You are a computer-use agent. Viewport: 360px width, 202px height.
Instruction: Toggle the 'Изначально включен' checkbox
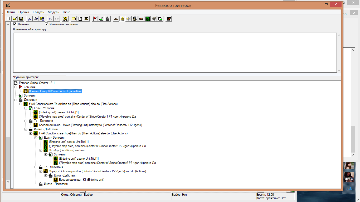47,24
